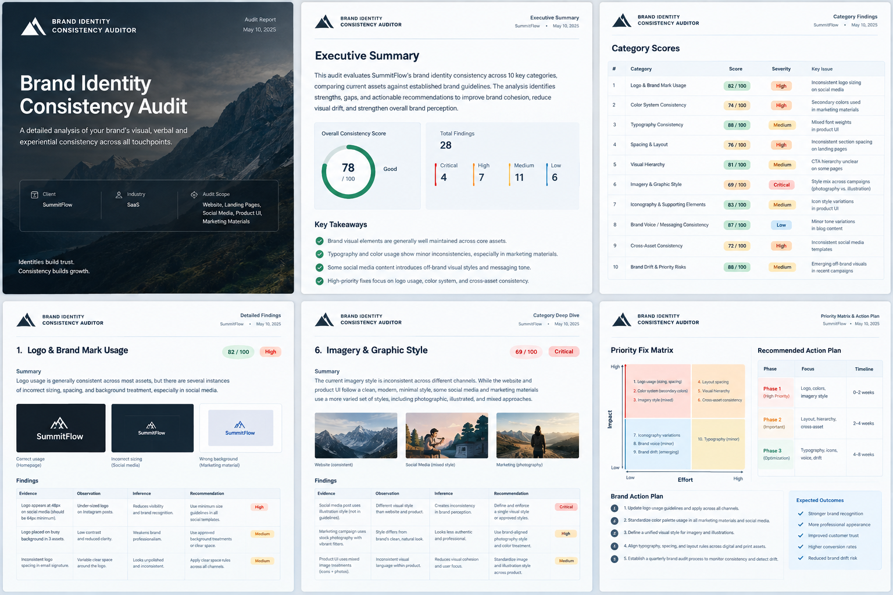Open the 'Wrong background (Marketing material)' logo thumbnail
Screen dimensions: 893x595
241,428
